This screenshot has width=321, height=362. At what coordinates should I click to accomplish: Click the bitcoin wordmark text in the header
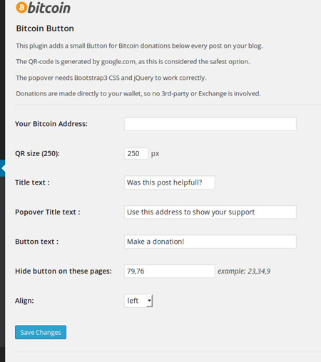pos(49,8)
